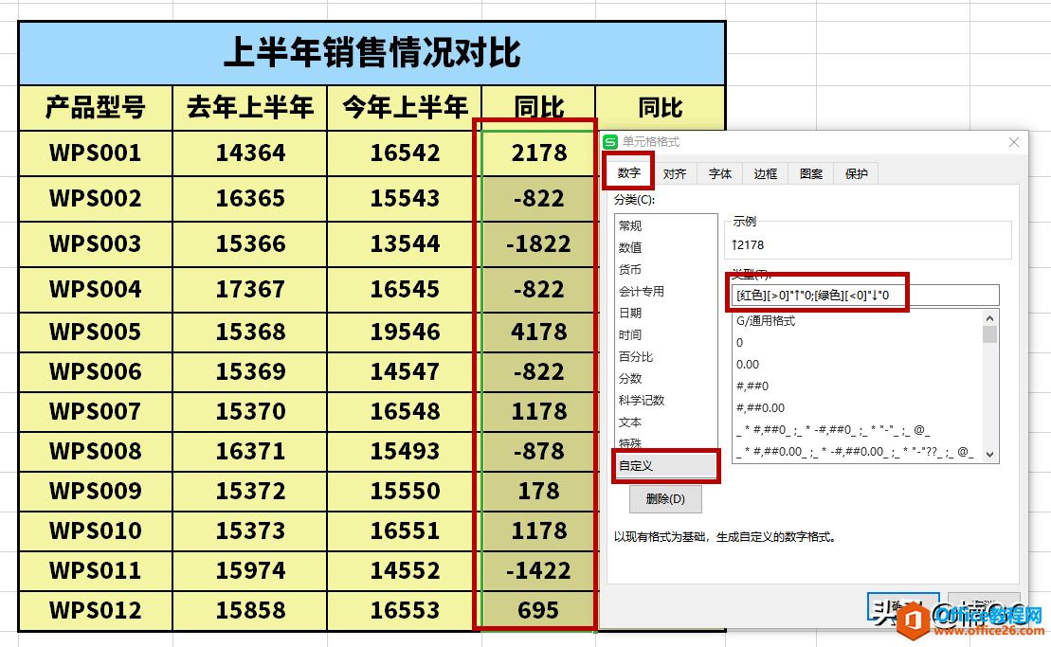Viewport: 1051px width, 647px height.
Task: Select 科学记数 category
Action: click(665, 400)
